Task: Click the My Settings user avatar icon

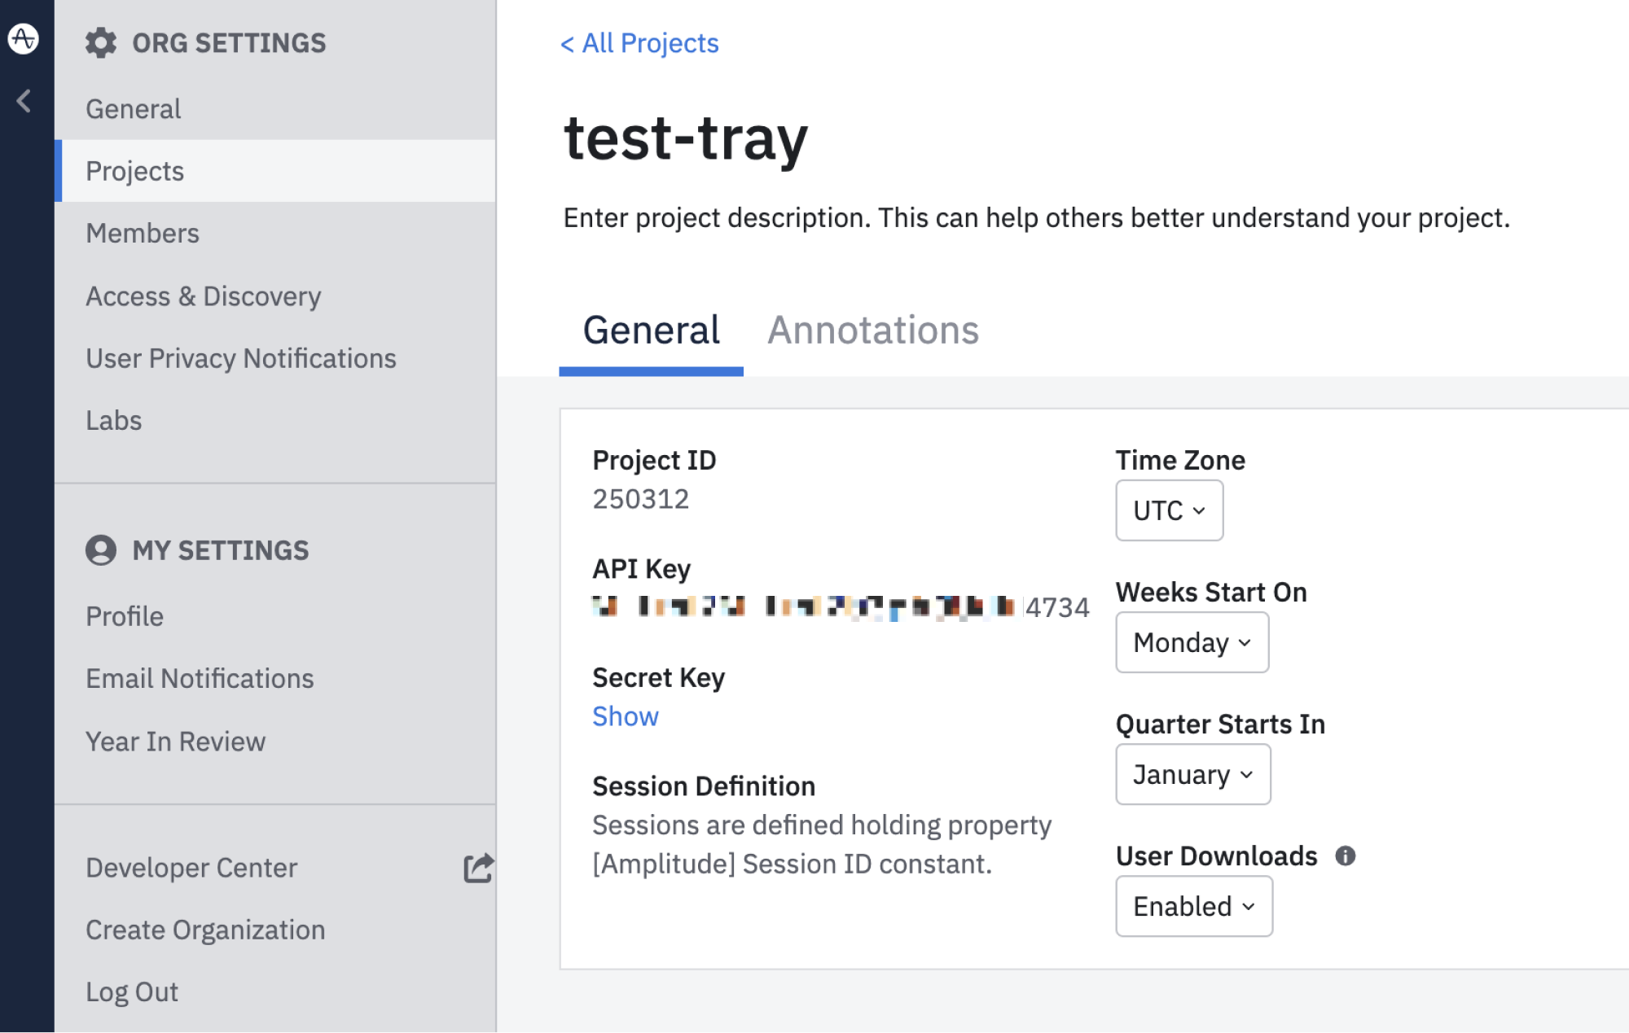Action: tap(101, 550)
